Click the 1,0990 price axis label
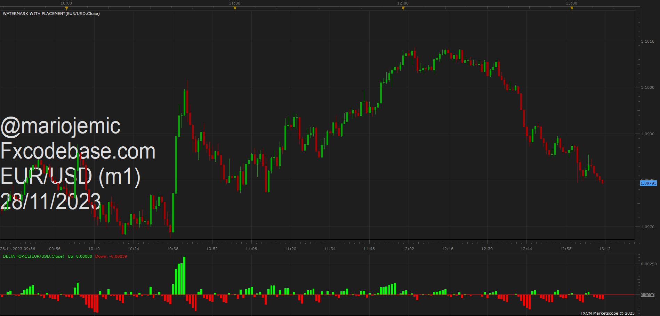Image resolution: width=660 pixels, height=316 pixels. (x=647, y=134)
